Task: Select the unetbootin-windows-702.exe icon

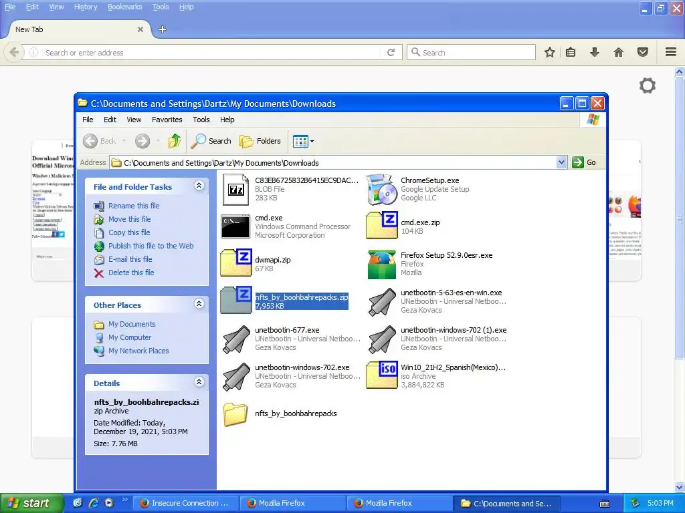Action: coord(236,377)
